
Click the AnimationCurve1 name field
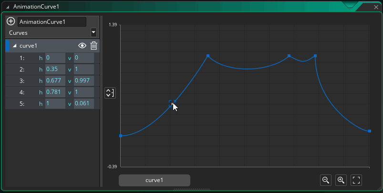(52, 22)
